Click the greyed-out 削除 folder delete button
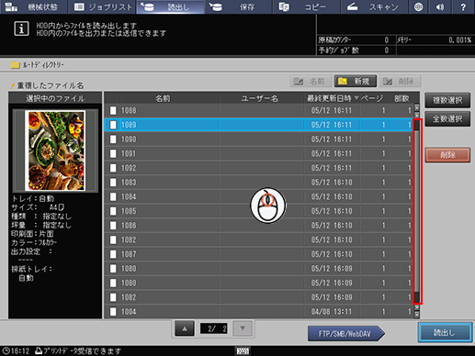 [400, 82]
